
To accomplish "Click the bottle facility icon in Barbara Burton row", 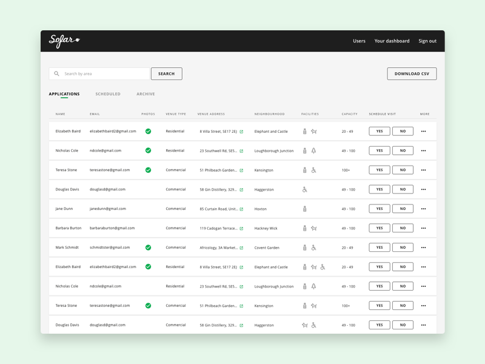I will [305, 228].
